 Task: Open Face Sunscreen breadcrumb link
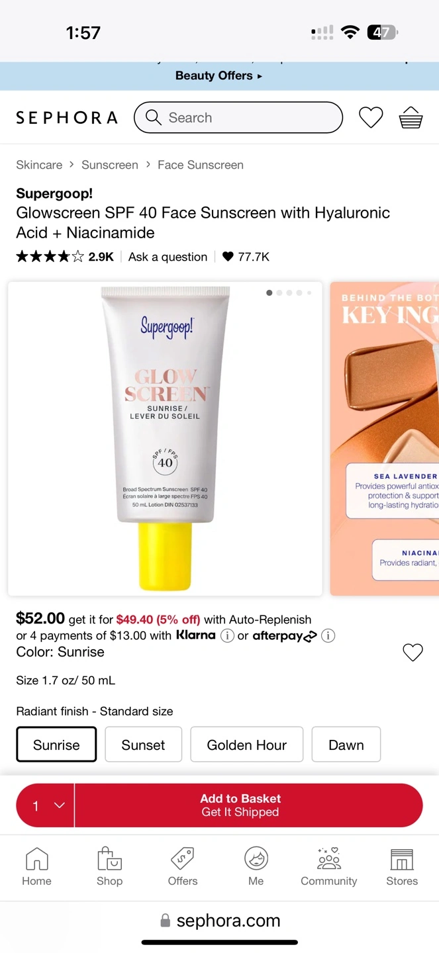(x=201, y=165)
